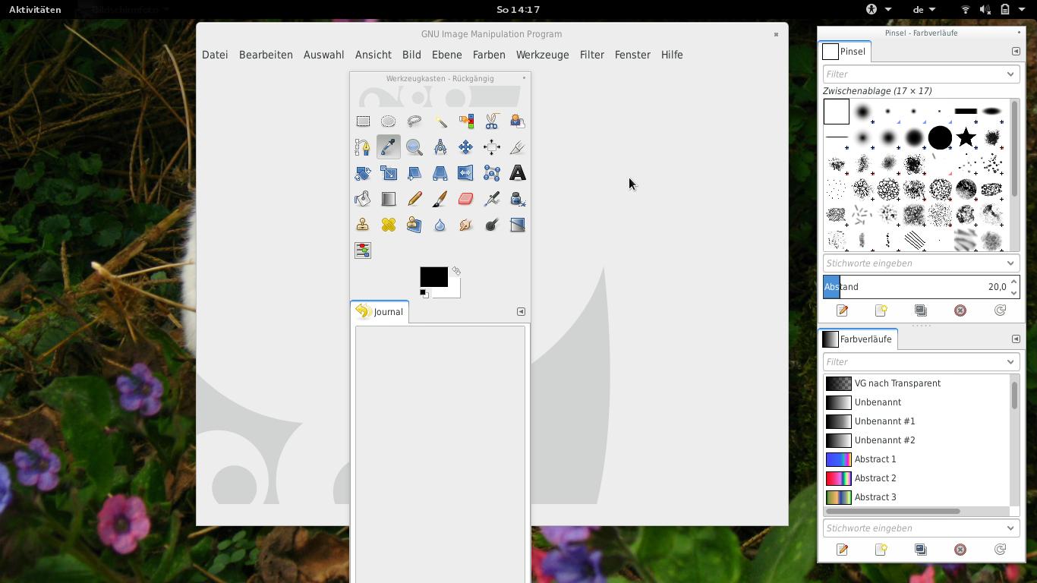This screenshot has width=1037, height=583.
Task: Select the Color Picker eyedropper tool
Action: tap(389, 147)
